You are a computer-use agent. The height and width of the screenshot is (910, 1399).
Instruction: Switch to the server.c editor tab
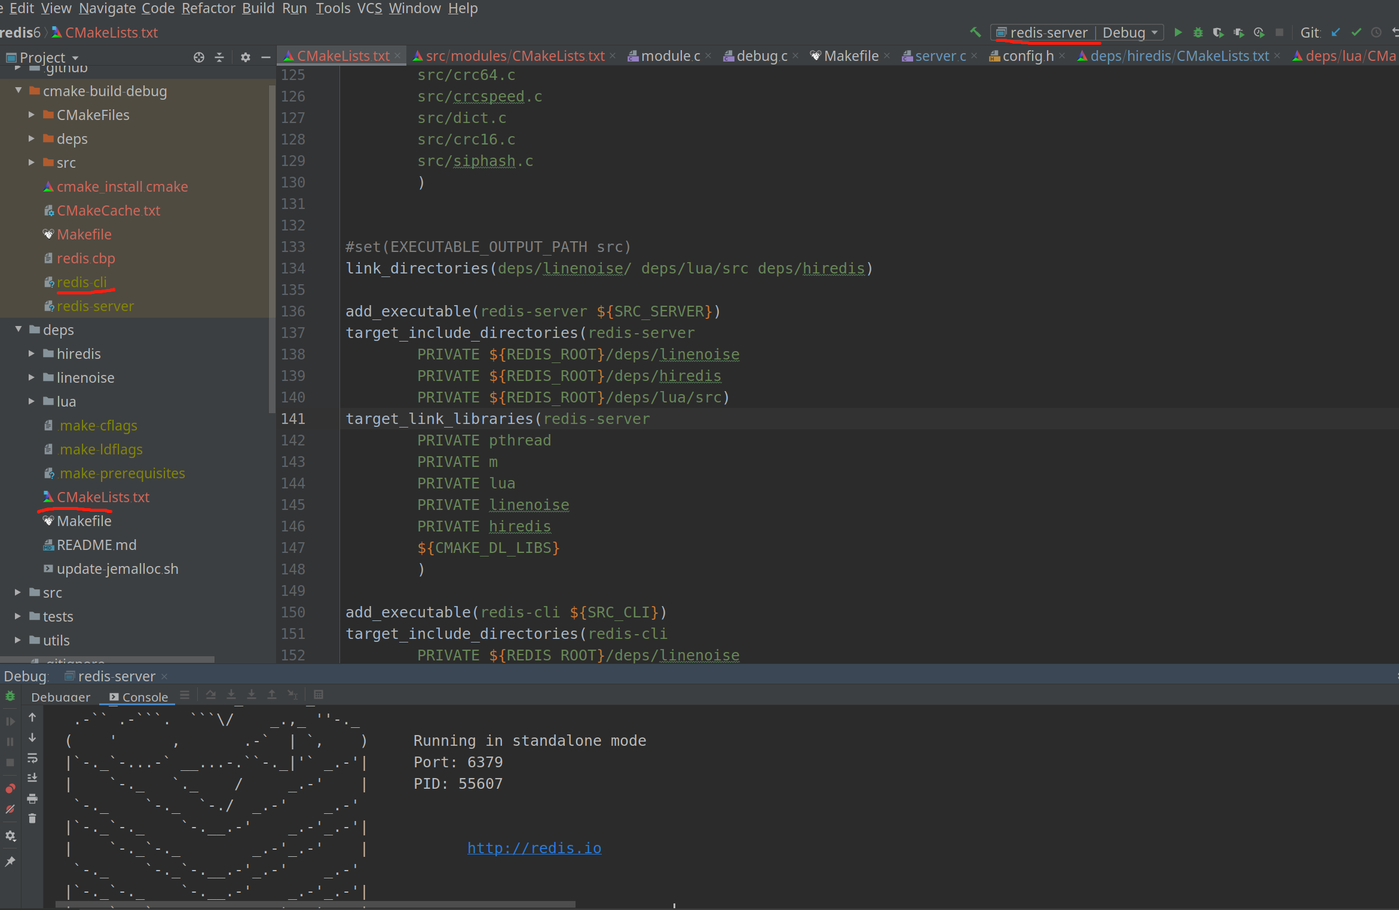click(x=939, y=56)
